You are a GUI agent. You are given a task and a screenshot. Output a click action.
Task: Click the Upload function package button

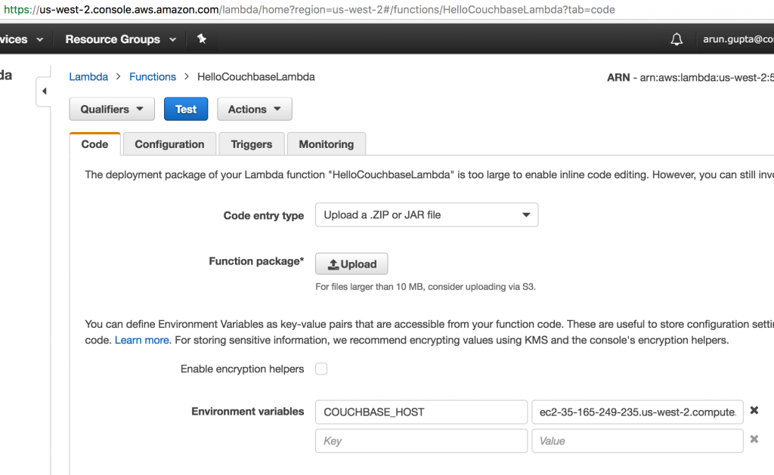(x=351, y=264)
